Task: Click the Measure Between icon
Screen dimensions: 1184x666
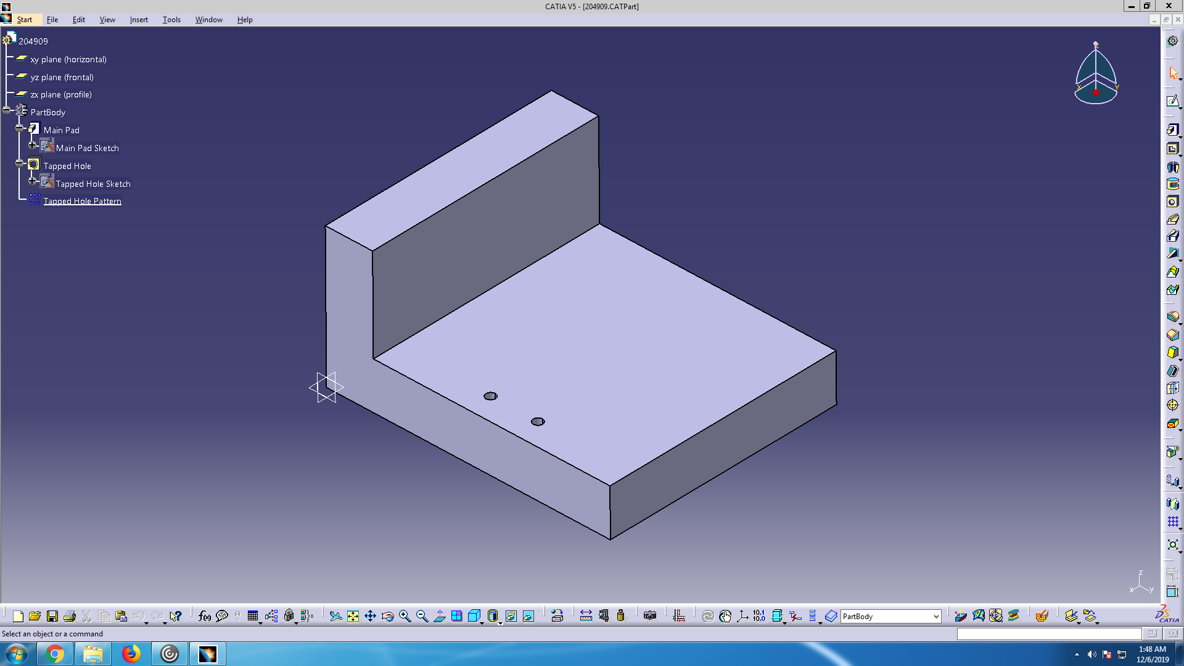Action: tap(586, 616)
